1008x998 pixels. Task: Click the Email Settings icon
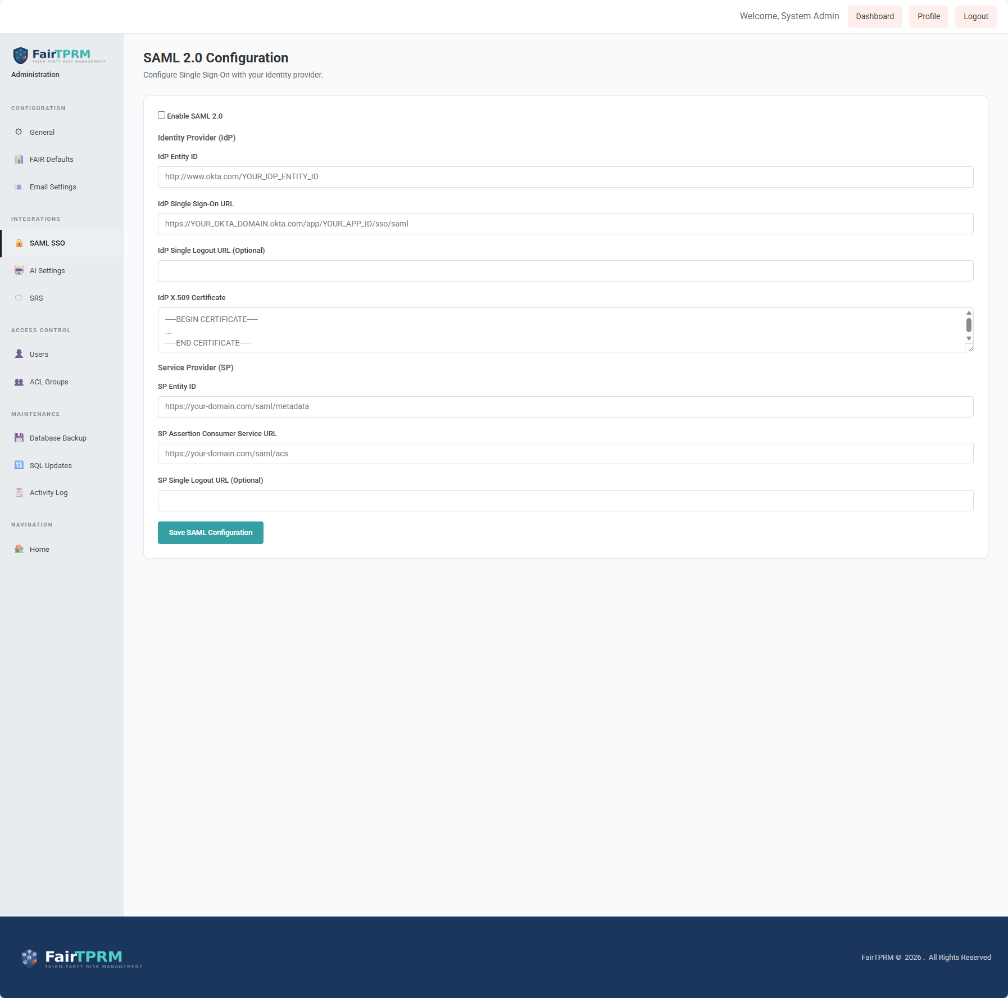[x=19, y=187]
